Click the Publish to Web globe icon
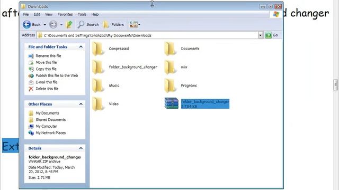This screenshot has height=190, width=339. pyautogui.click(x=31, y=76)
